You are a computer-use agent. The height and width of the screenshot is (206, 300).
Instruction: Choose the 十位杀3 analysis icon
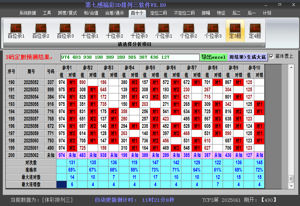139,31
